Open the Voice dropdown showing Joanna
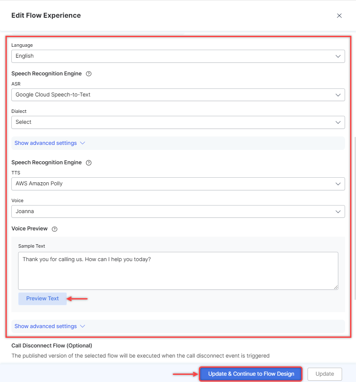This screenshot has height=382, width=356. (x=178, y=211)
